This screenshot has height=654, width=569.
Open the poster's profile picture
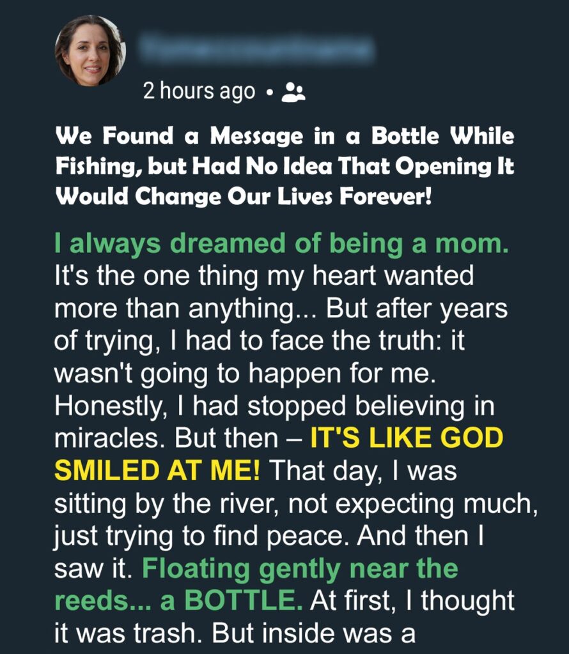coord(90,51)
